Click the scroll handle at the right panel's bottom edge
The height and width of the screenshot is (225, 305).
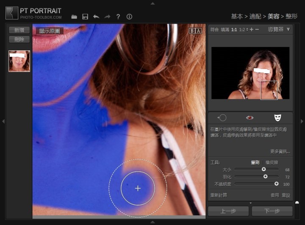click(x=297, y=203)
